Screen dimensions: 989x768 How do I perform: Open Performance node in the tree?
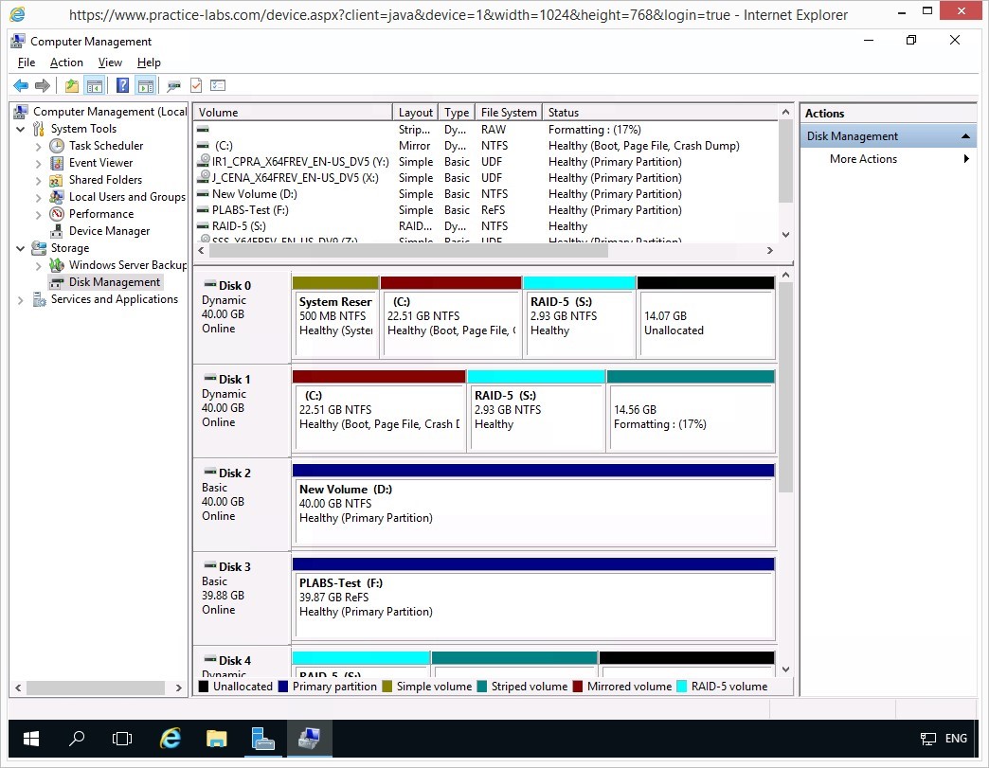pyautogui.click(x=100, y=214)
